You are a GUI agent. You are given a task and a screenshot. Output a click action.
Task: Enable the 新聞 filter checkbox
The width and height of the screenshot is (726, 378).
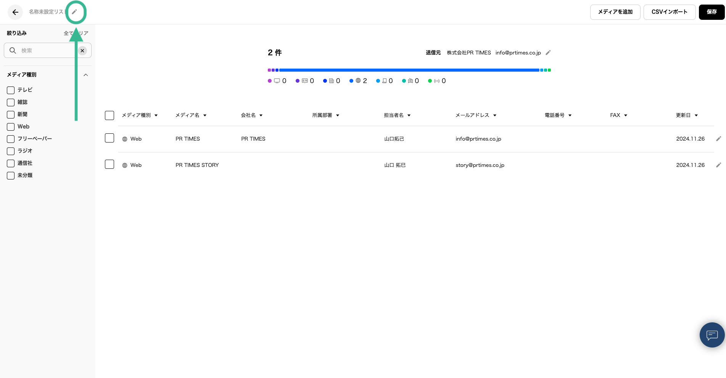[x=11, y=115]
